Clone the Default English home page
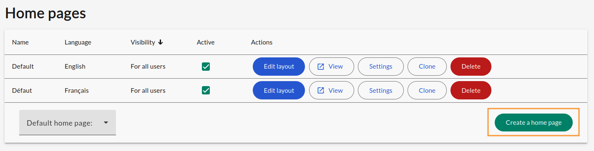Image resolution: width=594 pixels, height=151 pixels. (x=427, y=67)
